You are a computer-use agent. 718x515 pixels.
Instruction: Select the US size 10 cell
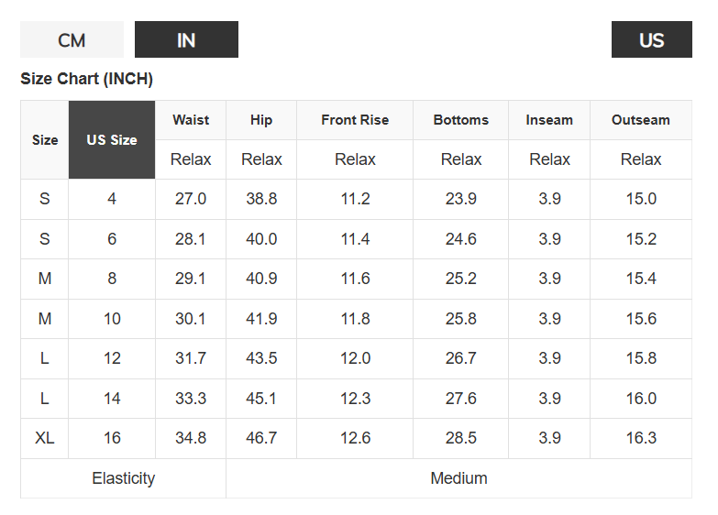(x=112, y=319)
